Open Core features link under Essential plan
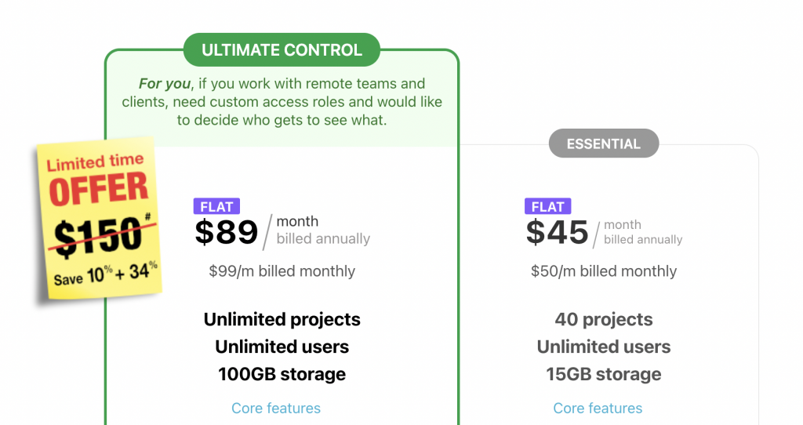The image size is (803, 425). pyautogui.click(x=598, y=408)
